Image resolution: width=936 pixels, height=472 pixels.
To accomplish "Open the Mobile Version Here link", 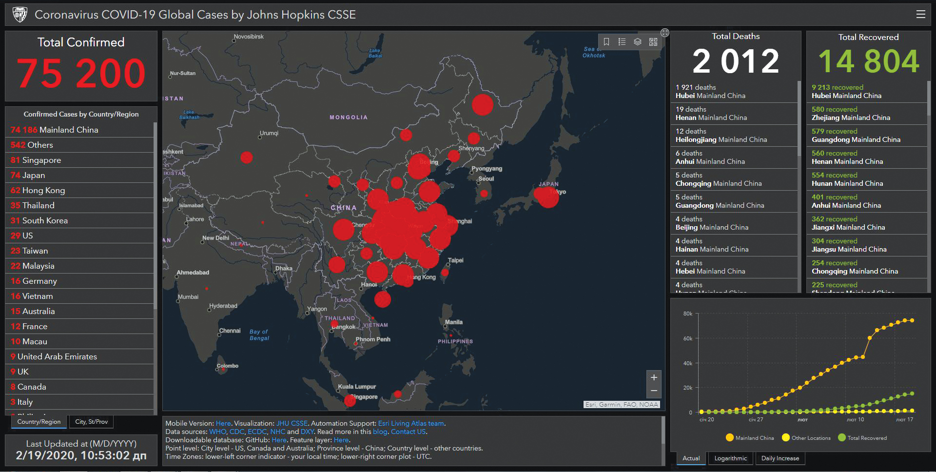I will (223, 423).
